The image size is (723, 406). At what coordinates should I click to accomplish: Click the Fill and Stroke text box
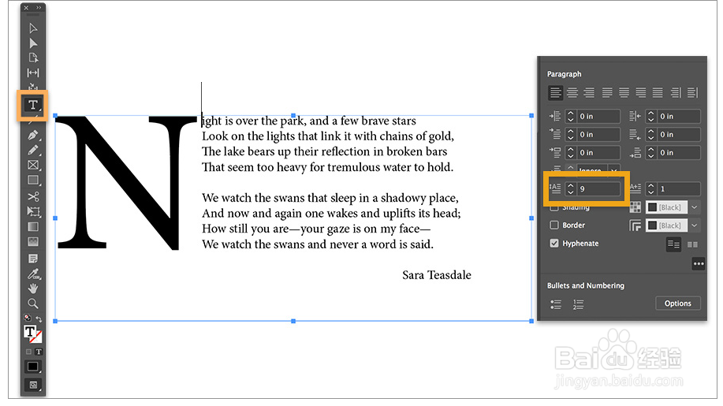(31, 332)
